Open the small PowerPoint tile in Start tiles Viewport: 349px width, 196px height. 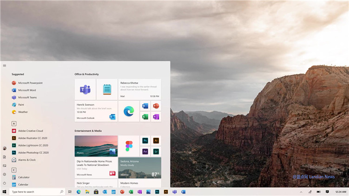pos(156,106)
